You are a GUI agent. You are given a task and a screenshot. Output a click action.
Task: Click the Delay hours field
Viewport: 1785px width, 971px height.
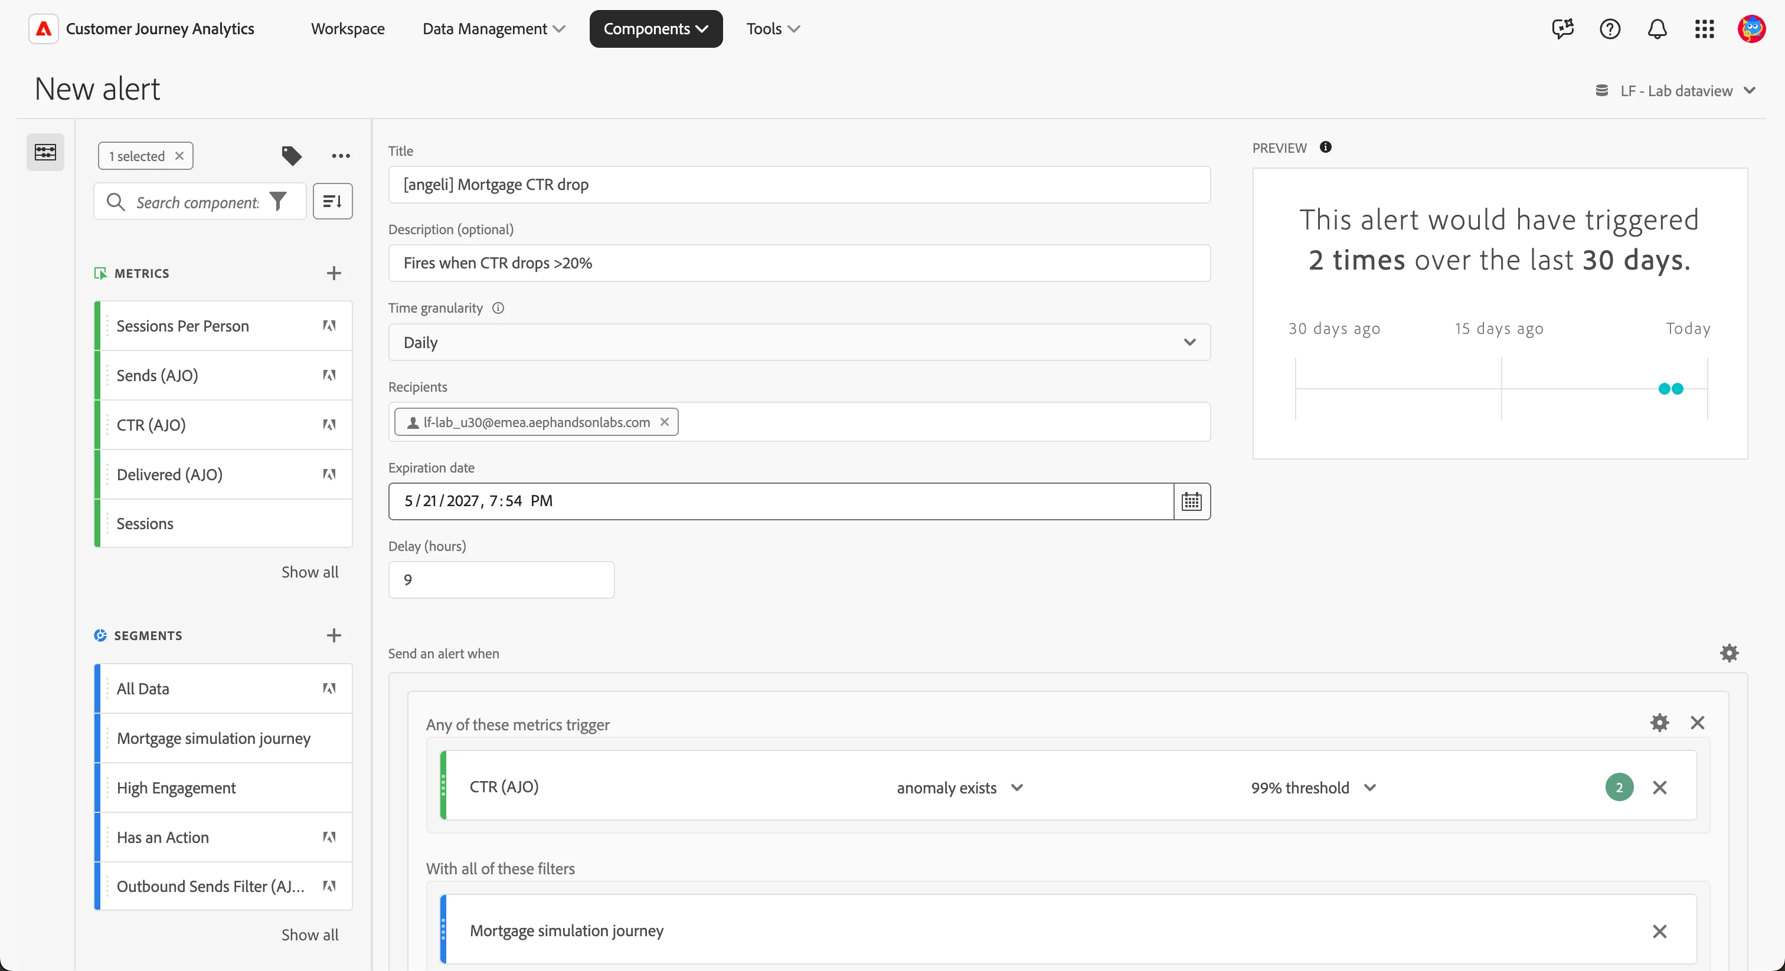(501, 580)
